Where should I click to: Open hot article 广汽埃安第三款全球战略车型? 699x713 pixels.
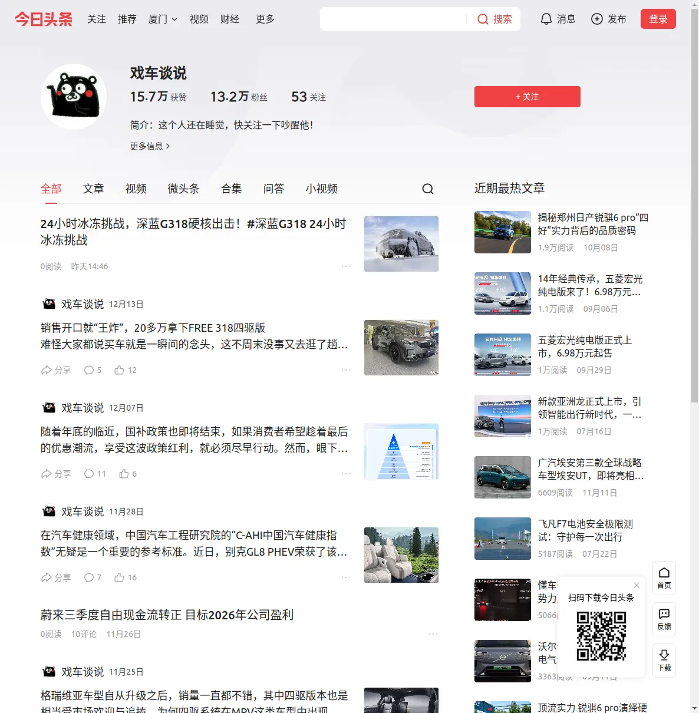pyautogui.click(x=591, y=469)
